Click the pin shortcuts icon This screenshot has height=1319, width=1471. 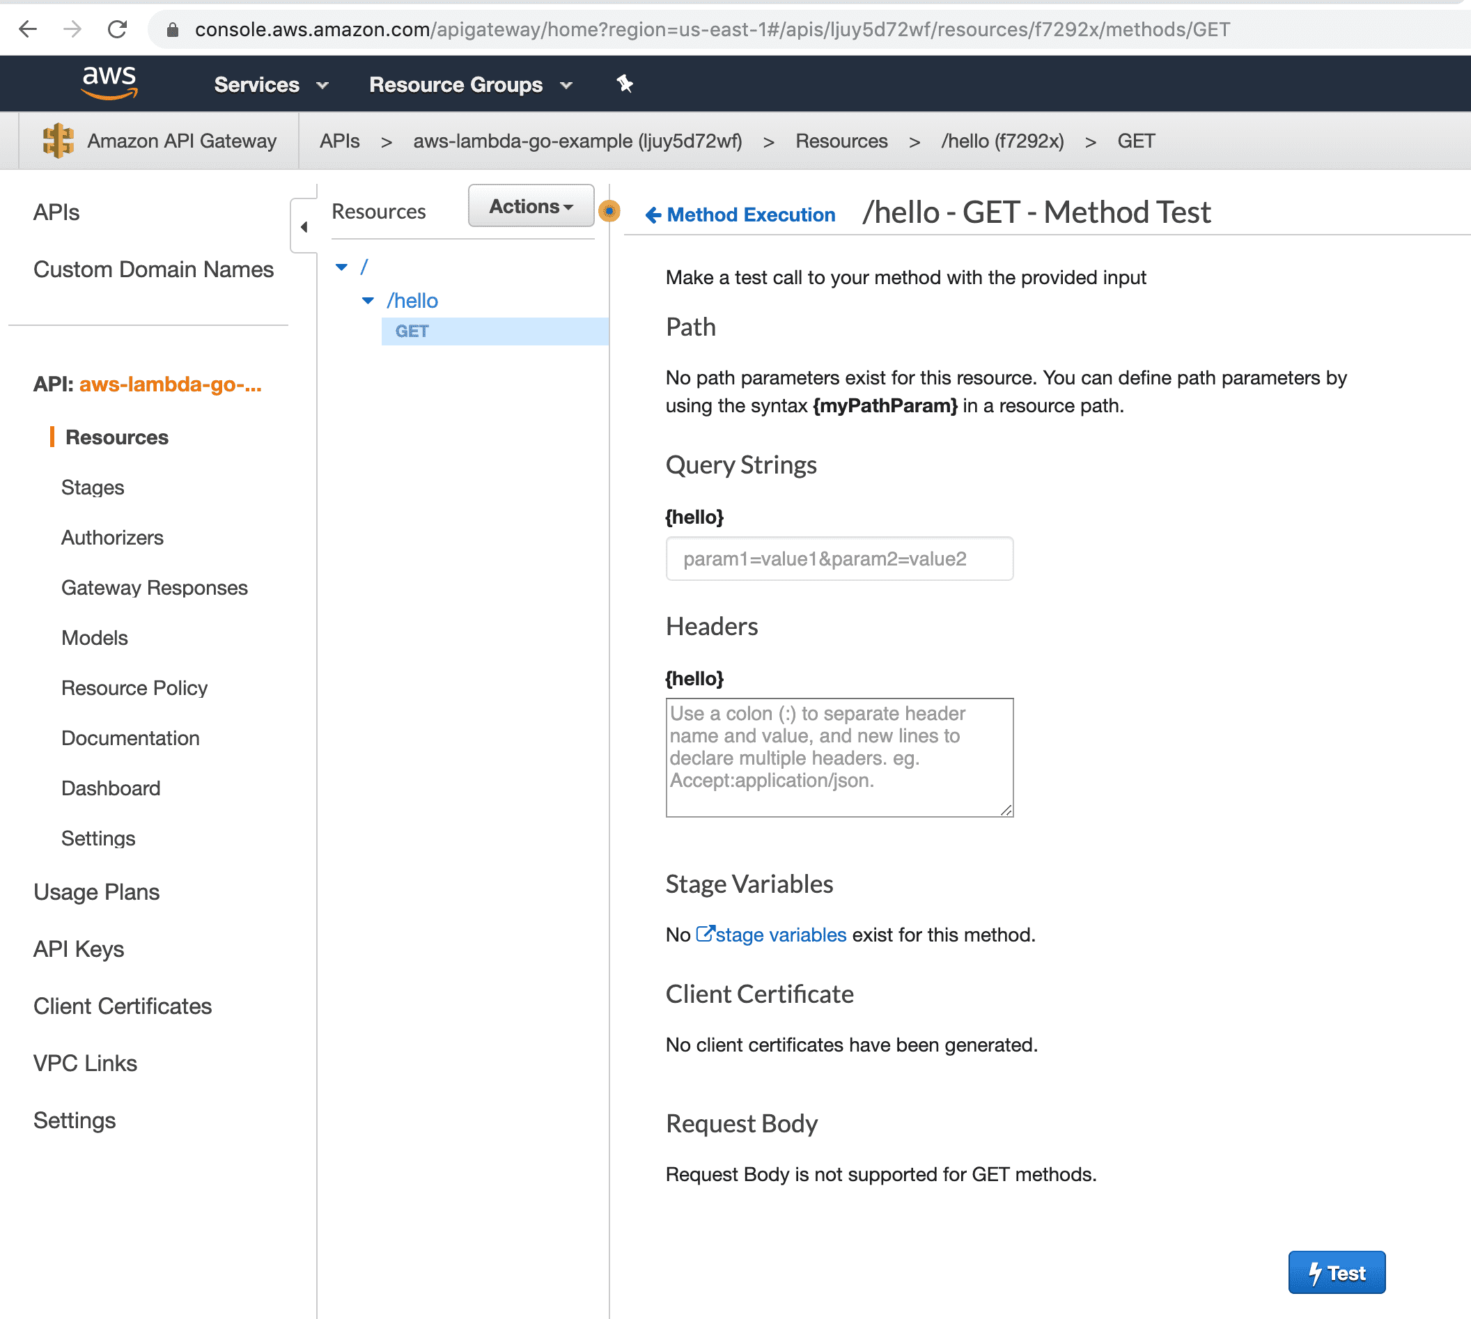(625, 84)
